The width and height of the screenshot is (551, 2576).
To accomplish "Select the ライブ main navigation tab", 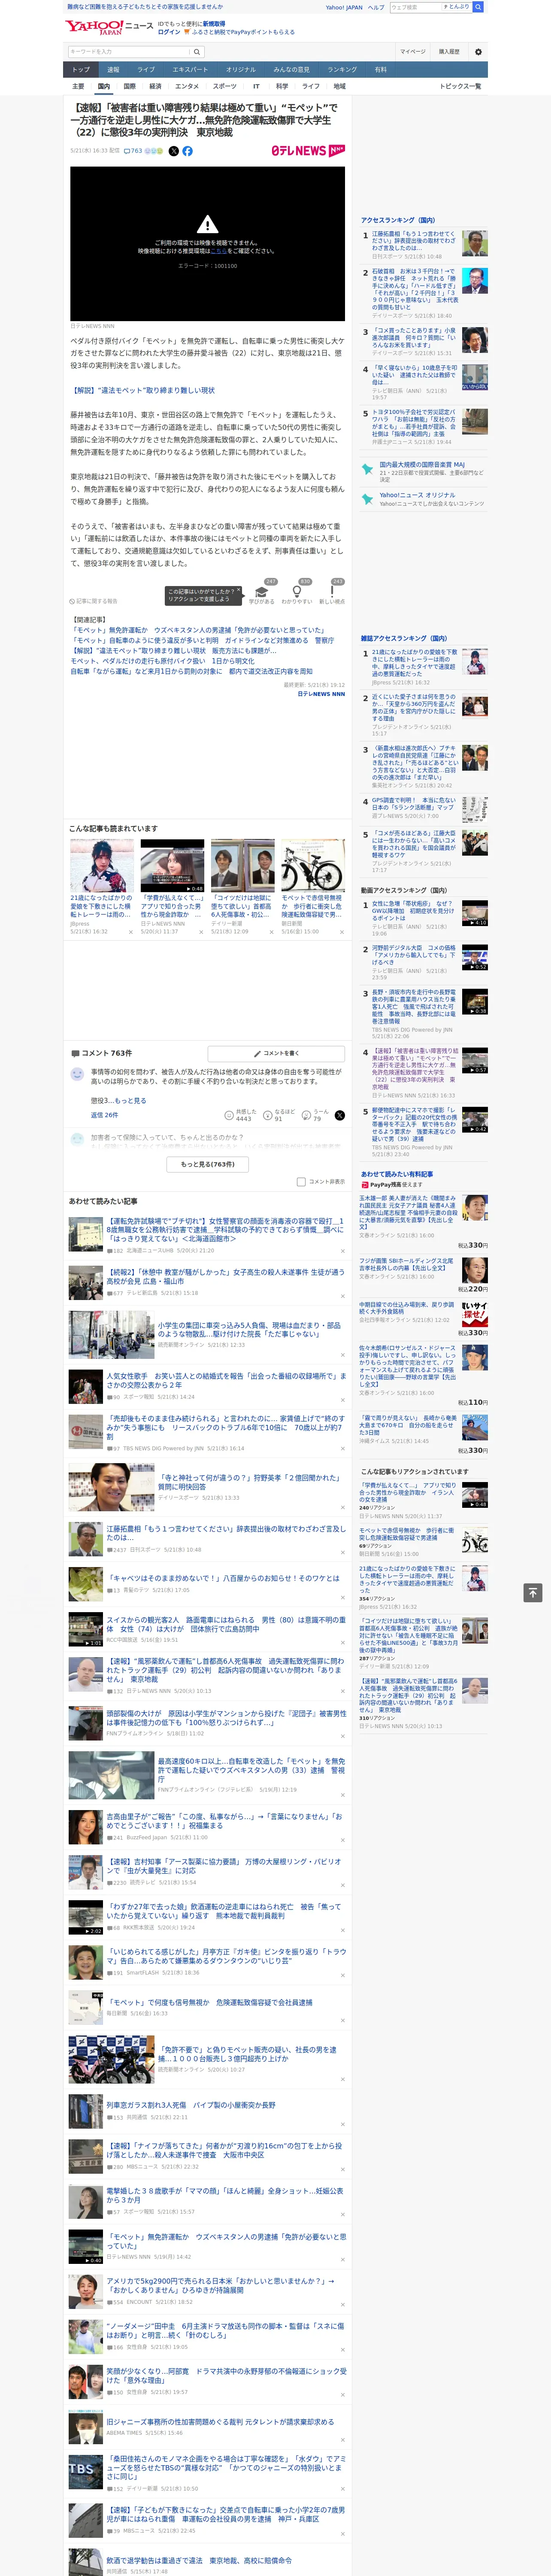I will coord(146,70).
